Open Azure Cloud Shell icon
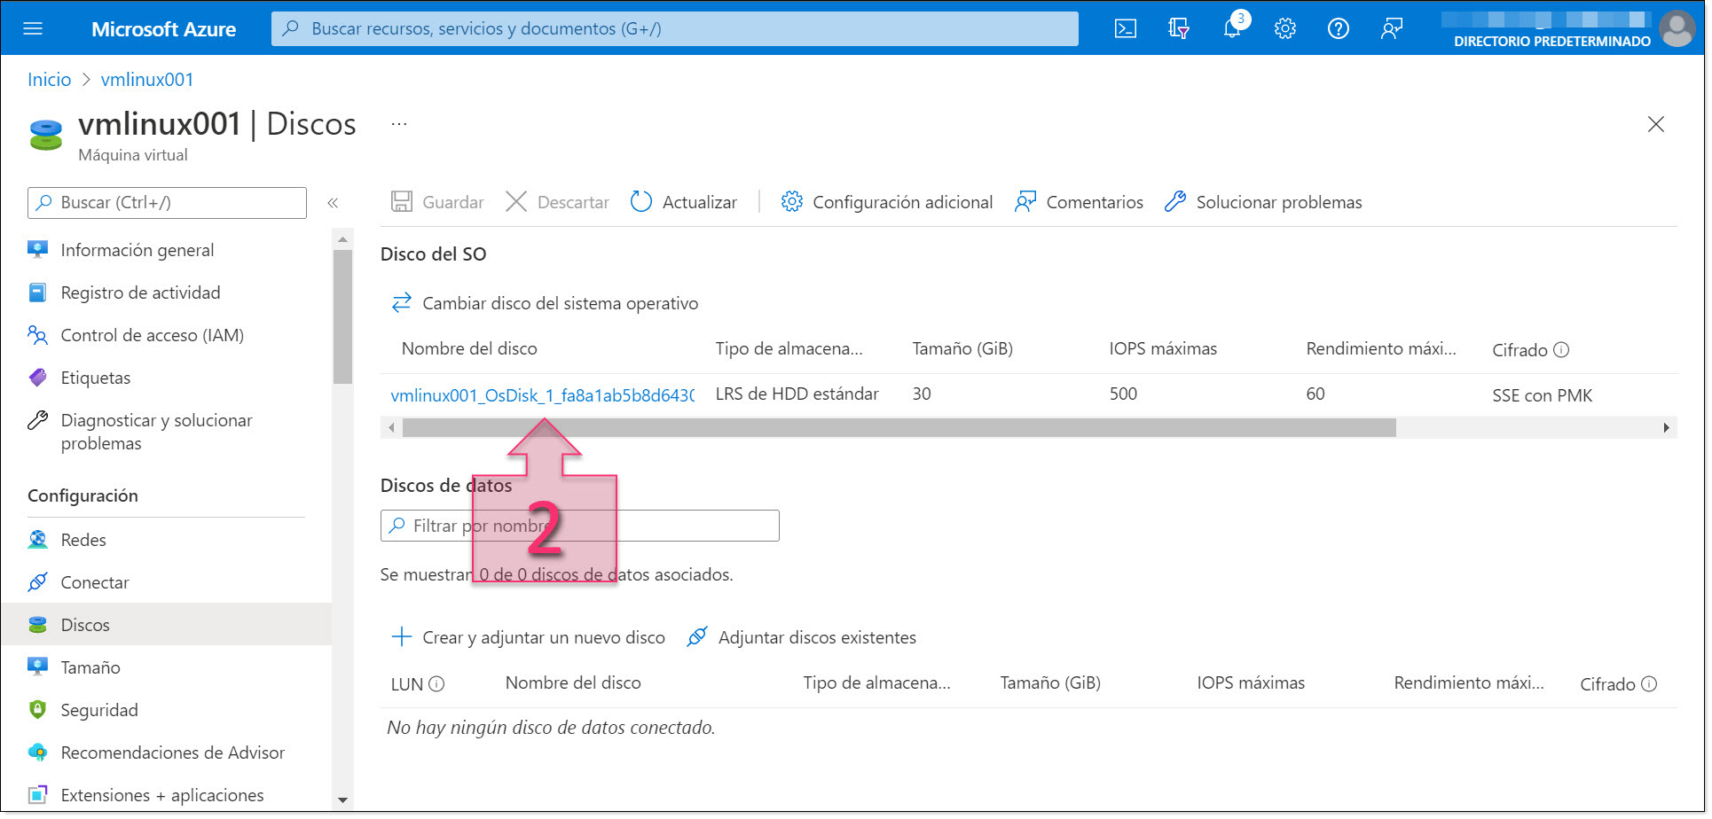Screen dimensions: 1712x819 [1125, 29]
